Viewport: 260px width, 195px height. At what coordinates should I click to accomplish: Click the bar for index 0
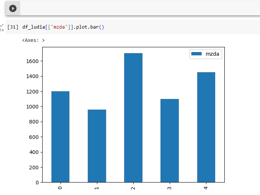[60, 137]
